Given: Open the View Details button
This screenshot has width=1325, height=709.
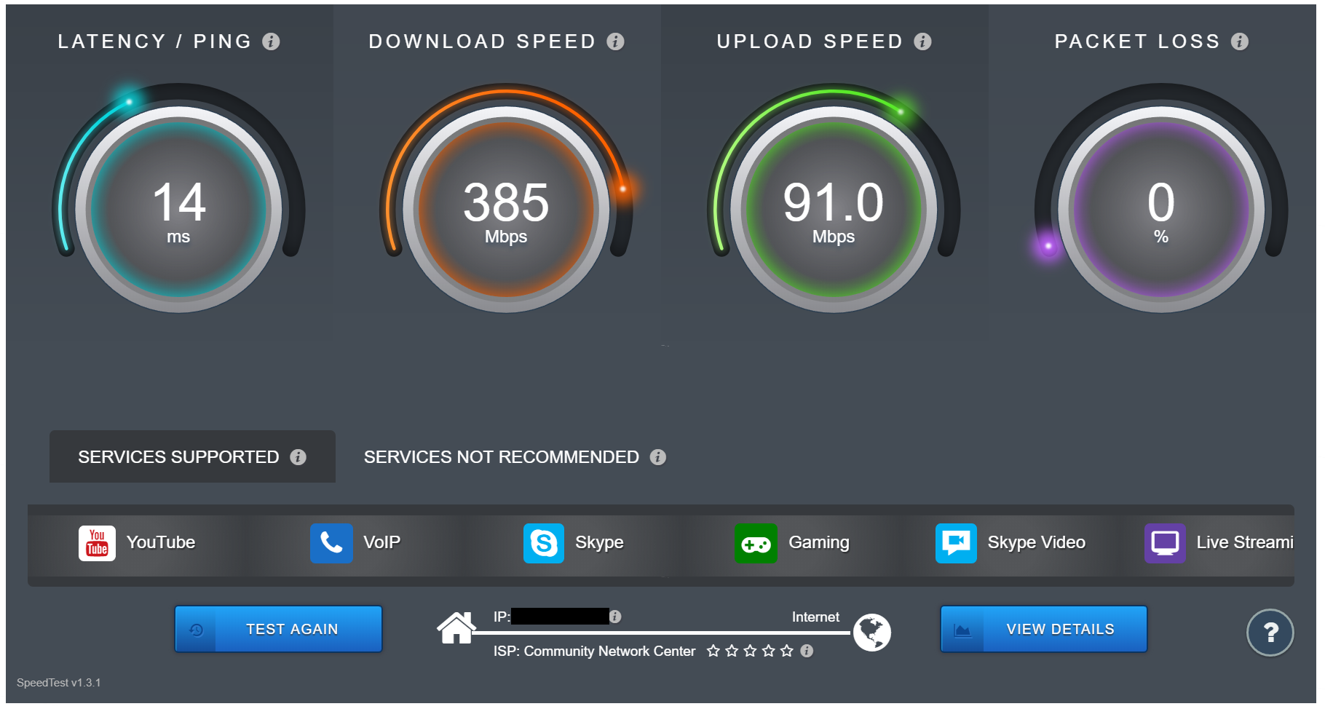Looking at the screenshot, I should point(1044,629).
